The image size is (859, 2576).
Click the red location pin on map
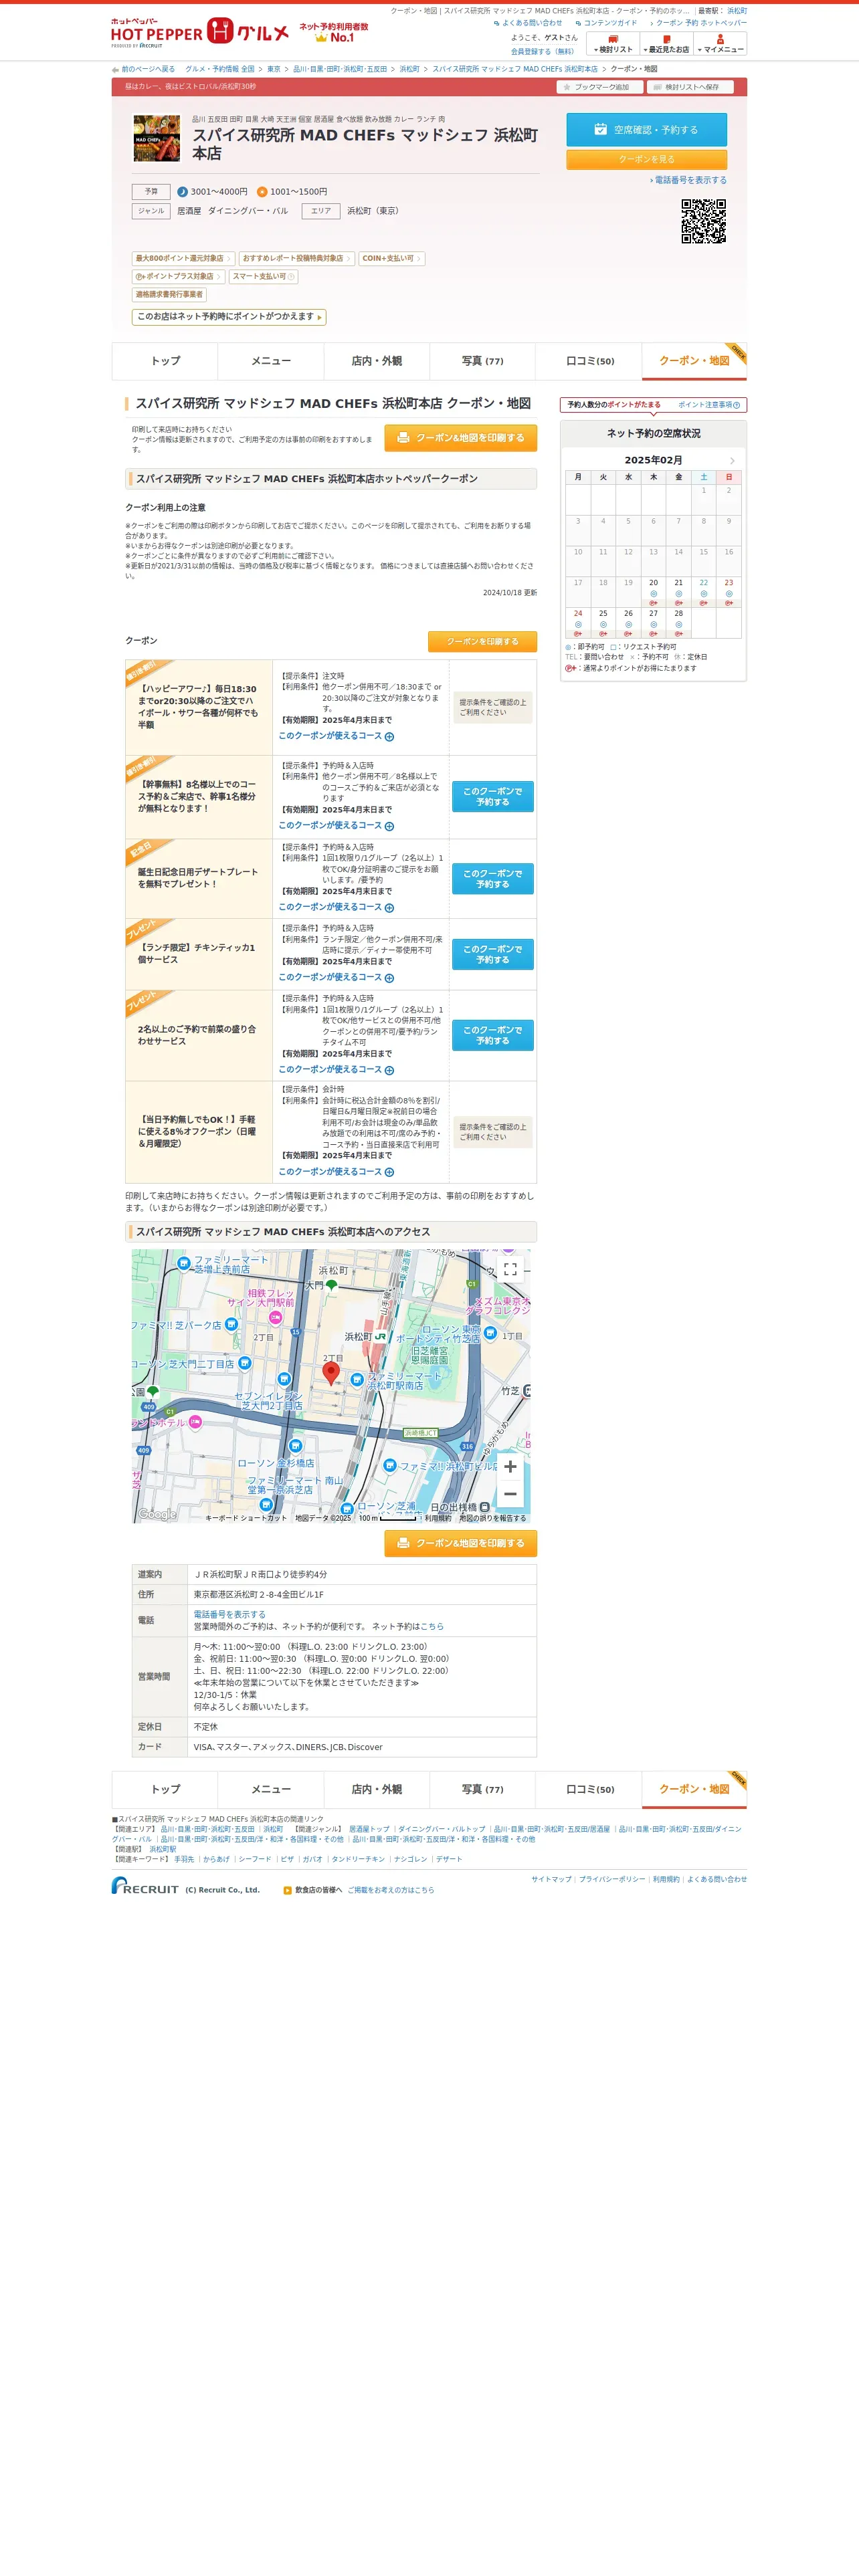tap(331, 1373)
